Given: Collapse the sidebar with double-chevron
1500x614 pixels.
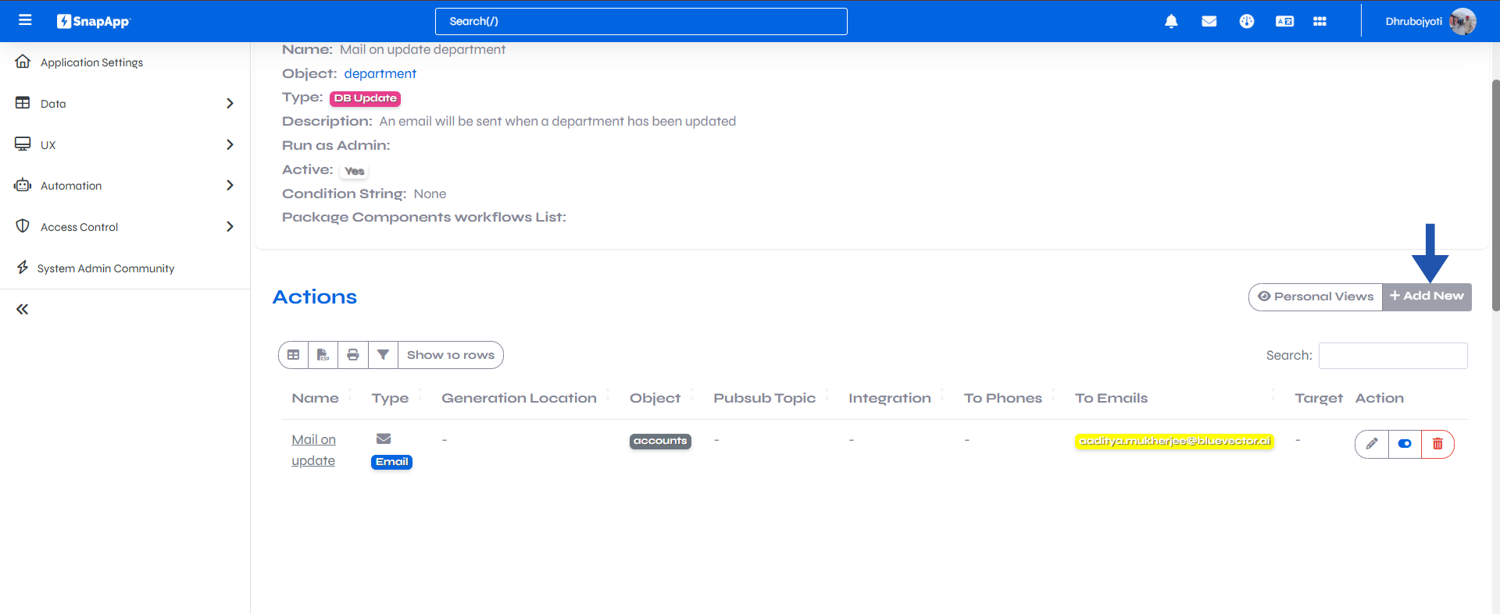Looking at the screenshot, I should [x=22, y=309].
